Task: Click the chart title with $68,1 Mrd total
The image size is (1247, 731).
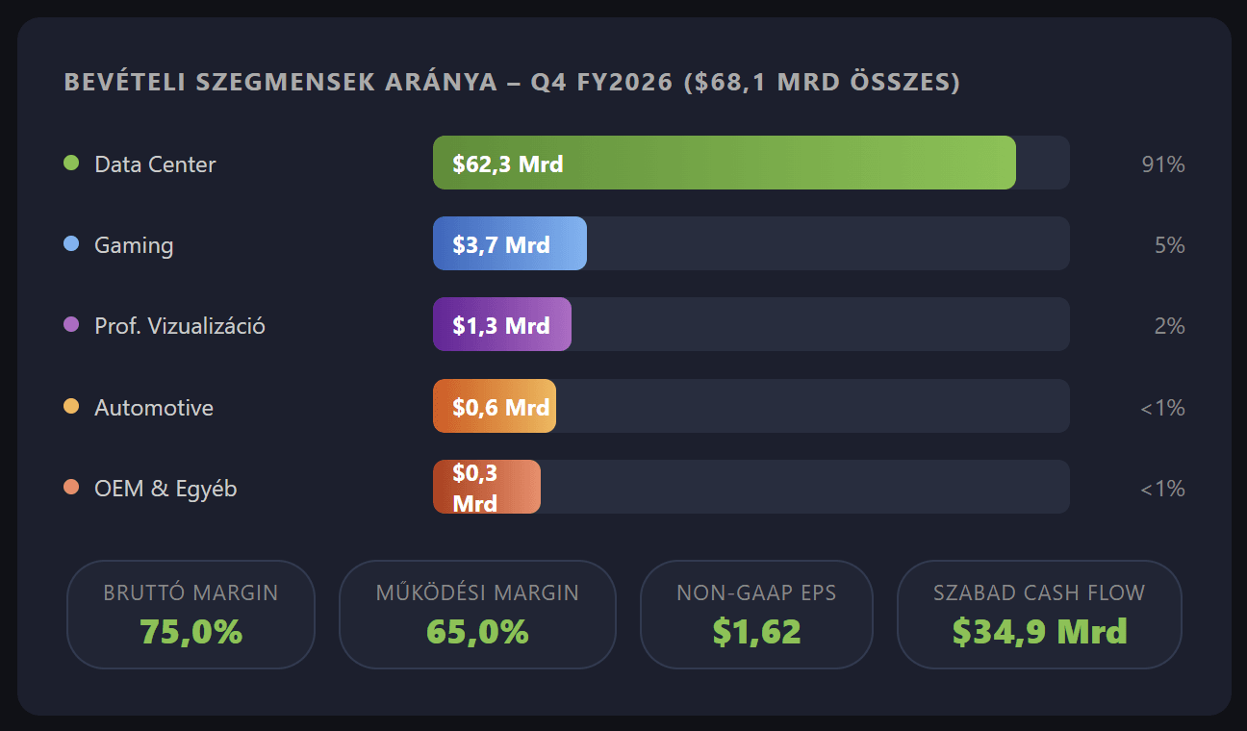Action: point(512,83)
